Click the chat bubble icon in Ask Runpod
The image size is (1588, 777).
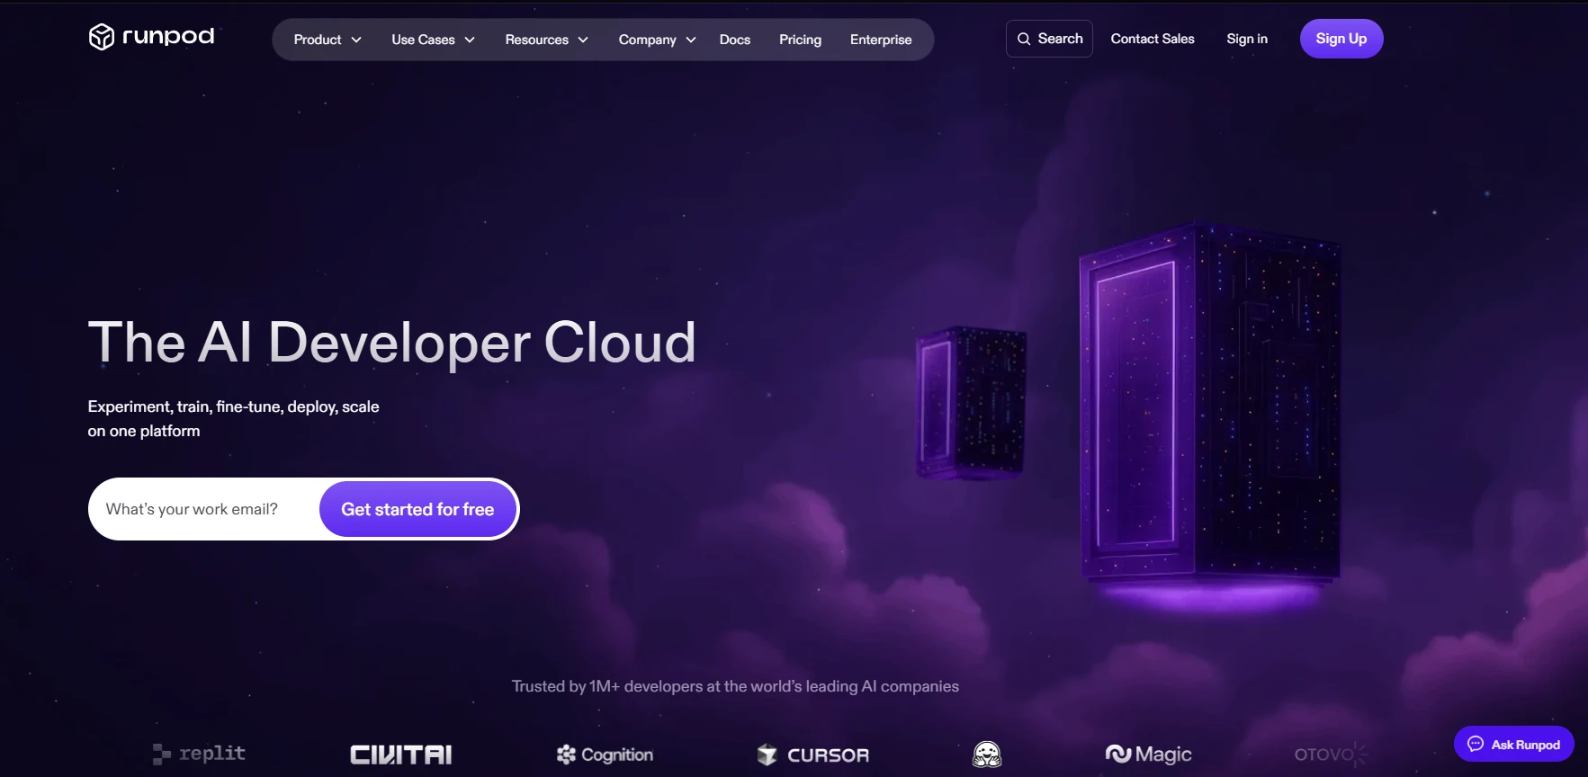1476,744
